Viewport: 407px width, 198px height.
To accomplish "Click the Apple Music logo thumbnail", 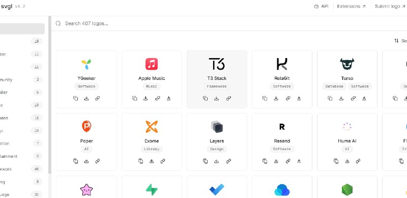I will (x=152, y=64).
